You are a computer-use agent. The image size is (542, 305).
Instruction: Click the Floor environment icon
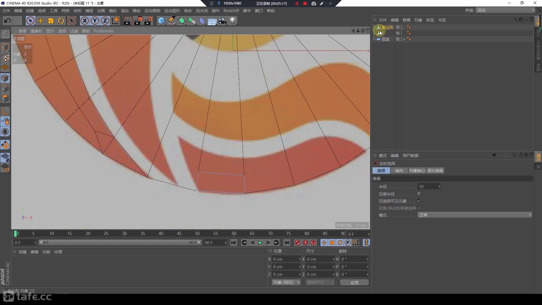212,21
